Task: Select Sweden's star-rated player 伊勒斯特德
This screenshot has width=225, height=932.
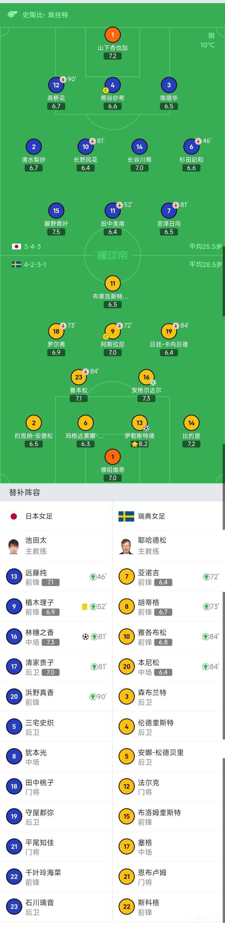Action: click(x=140, y=423)
